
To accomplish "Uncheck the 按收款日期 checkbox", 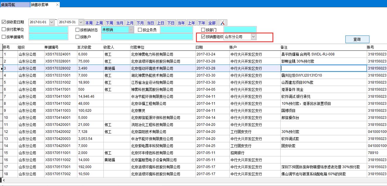I will point(4,22).
